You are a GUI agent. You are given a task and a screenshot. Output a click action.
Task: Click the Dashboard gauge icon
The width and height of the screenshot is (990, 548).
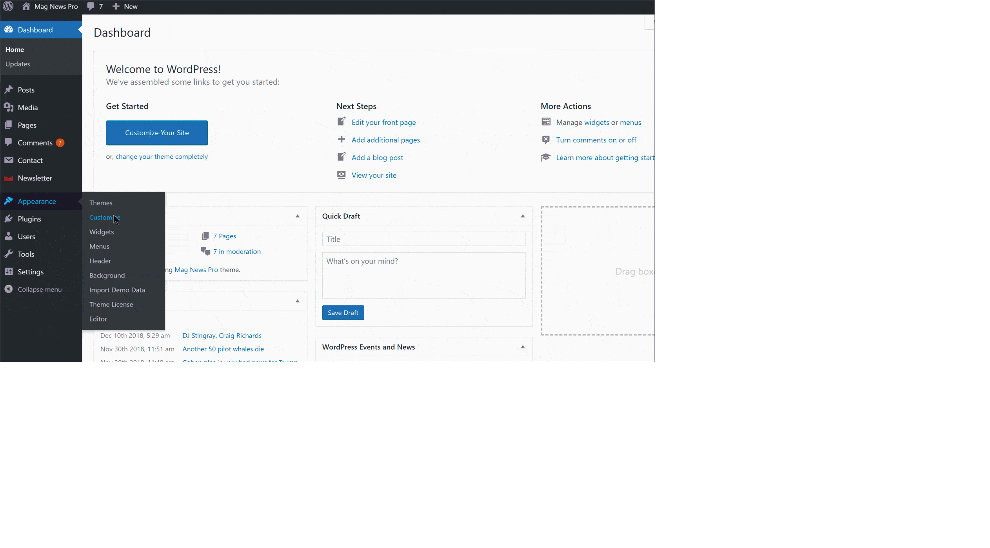point(9,29)
